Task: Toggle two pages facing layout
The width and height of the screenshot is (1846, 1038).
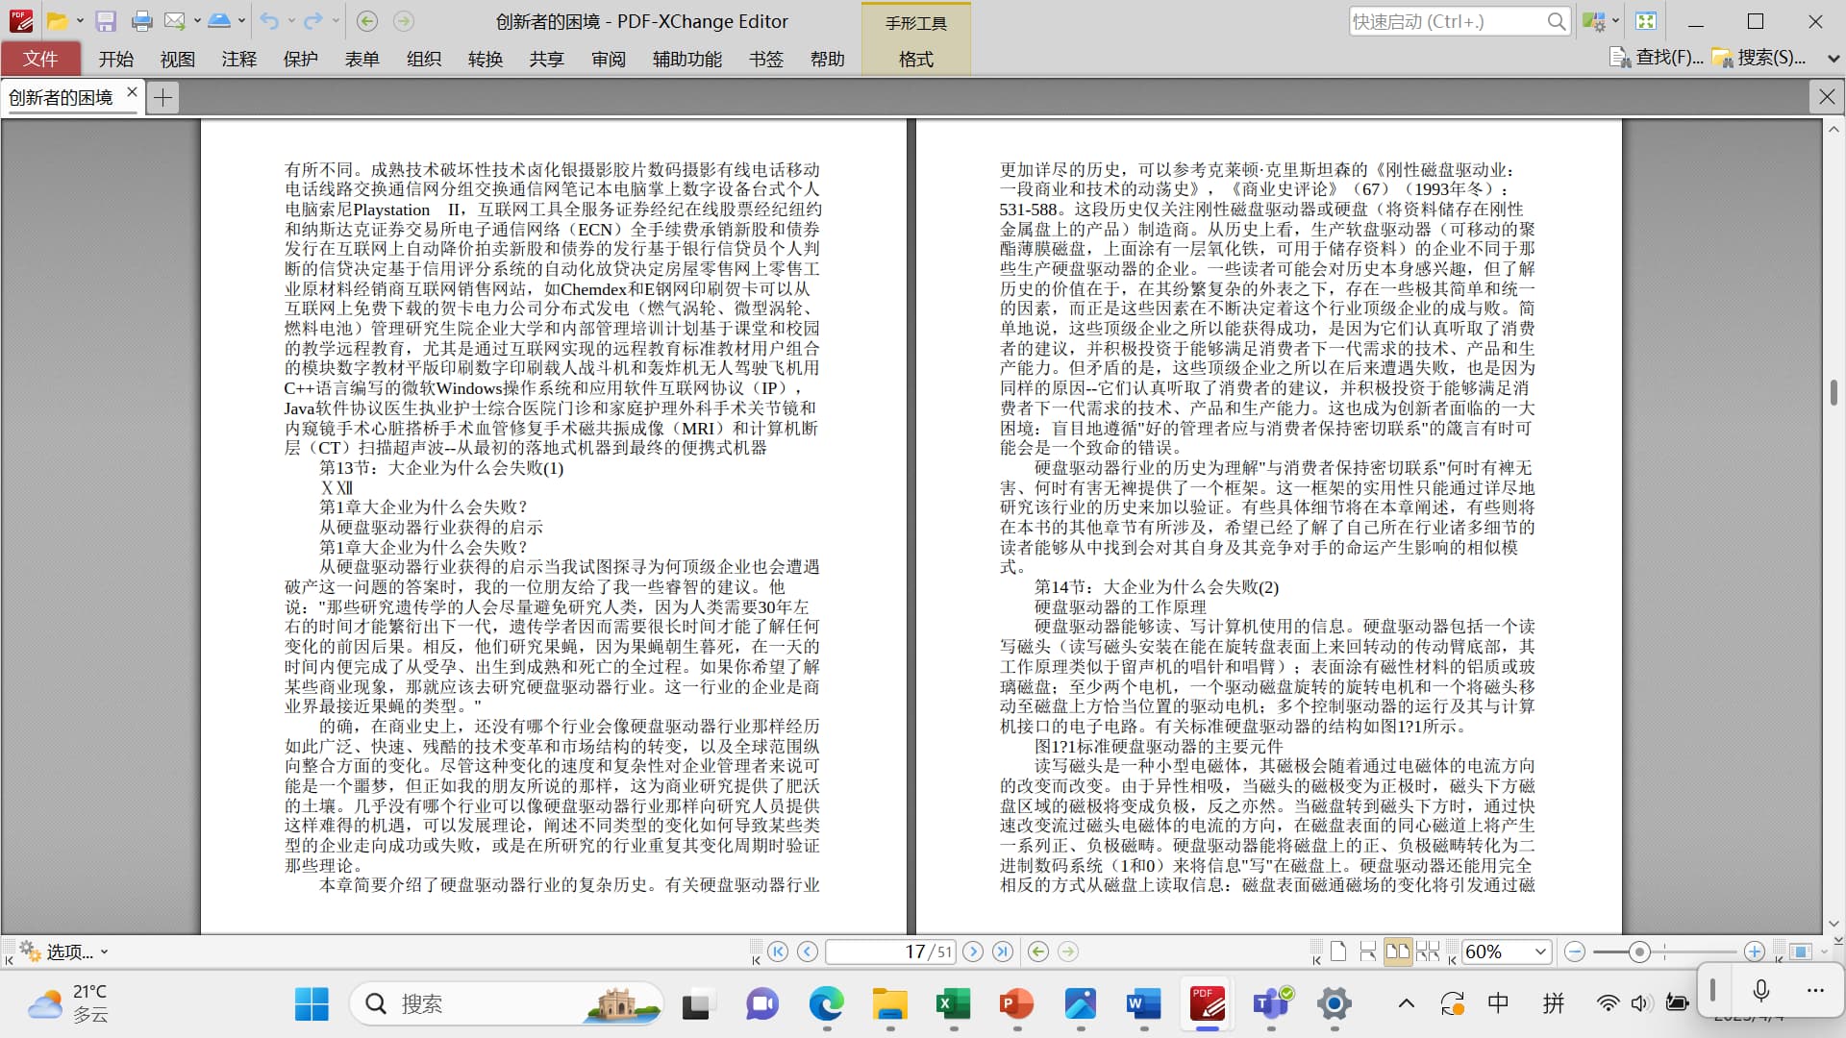Action: coord(1397,951)
